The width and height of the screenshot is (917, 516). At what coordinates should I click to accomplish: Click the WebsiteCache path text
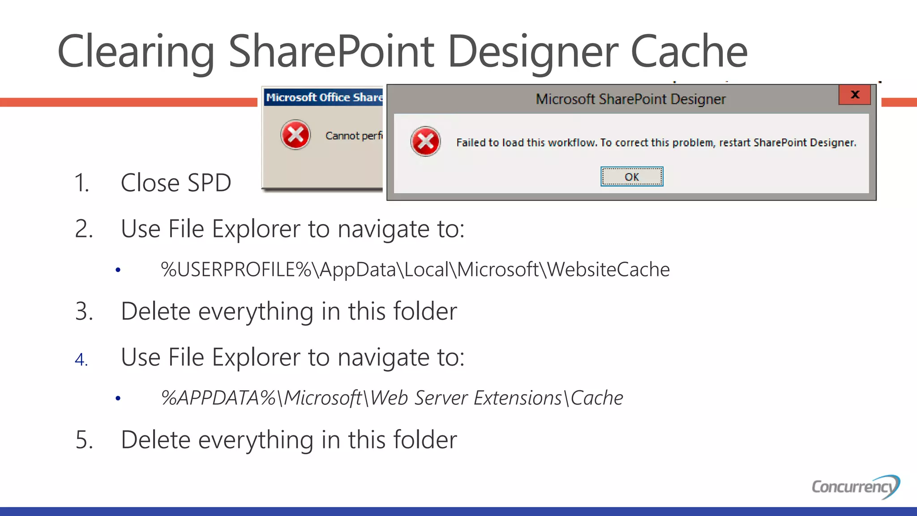coord(416,270)
